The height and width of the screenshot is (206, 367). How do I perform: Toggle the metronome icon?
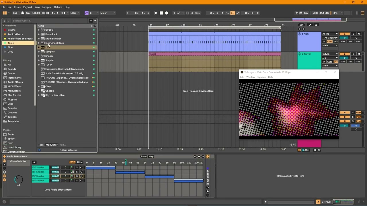(63, 13)
